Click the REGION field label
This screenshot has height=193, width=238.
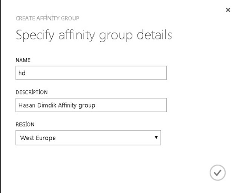pos(25,124)
